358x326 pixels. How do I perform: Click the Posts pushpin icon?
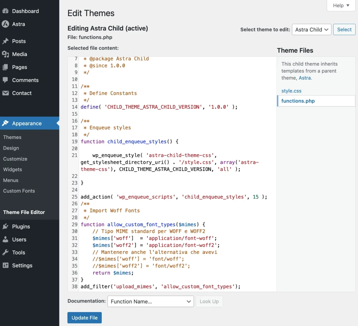[x=6, y=41]
